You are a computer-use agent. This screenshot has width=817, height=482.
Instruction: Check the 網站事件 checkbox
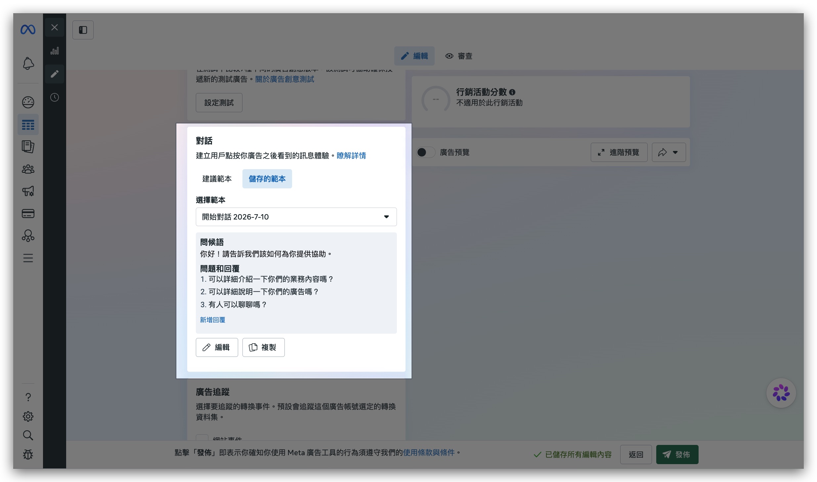(x=202, y=438)
